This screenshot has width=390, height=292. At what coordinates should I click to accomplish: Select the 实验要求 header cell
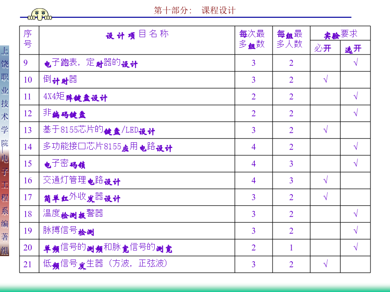pyautogui.click(x=340, y=34)
